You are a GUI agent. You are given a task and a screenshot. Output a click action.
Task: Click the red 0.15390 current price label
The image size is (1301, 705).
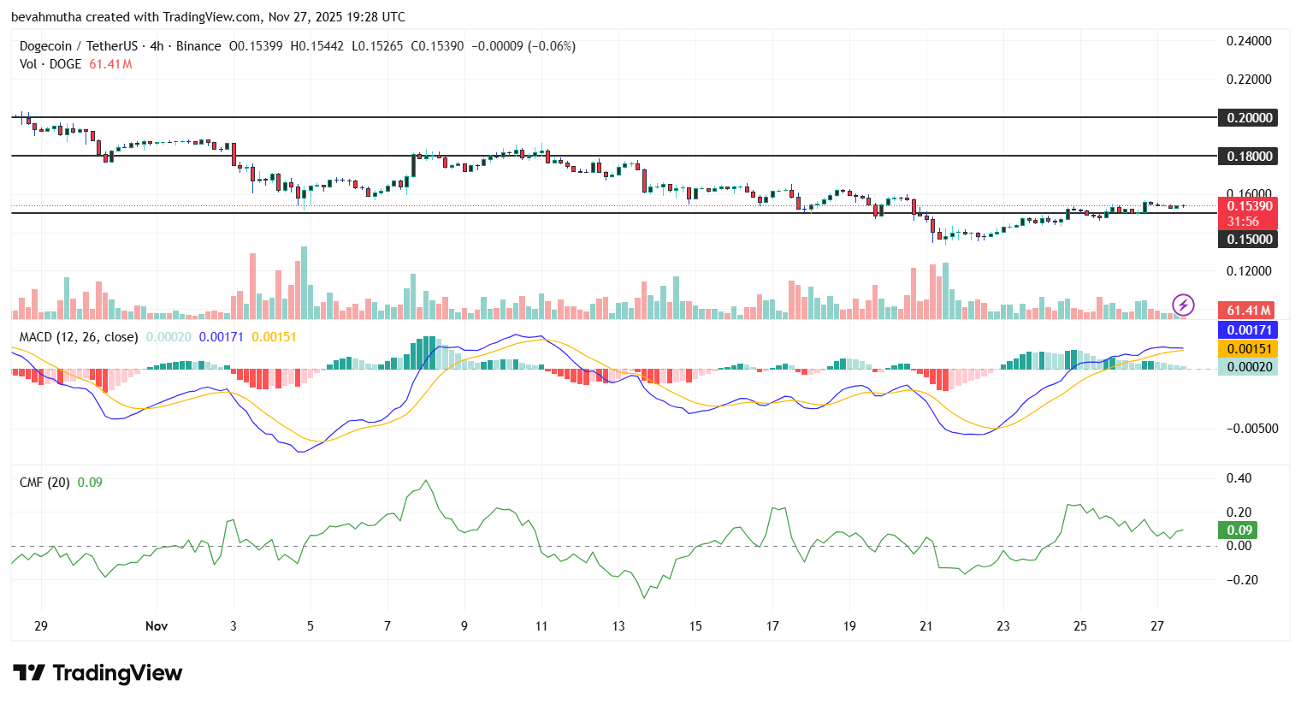click(x=1249, y=206)
